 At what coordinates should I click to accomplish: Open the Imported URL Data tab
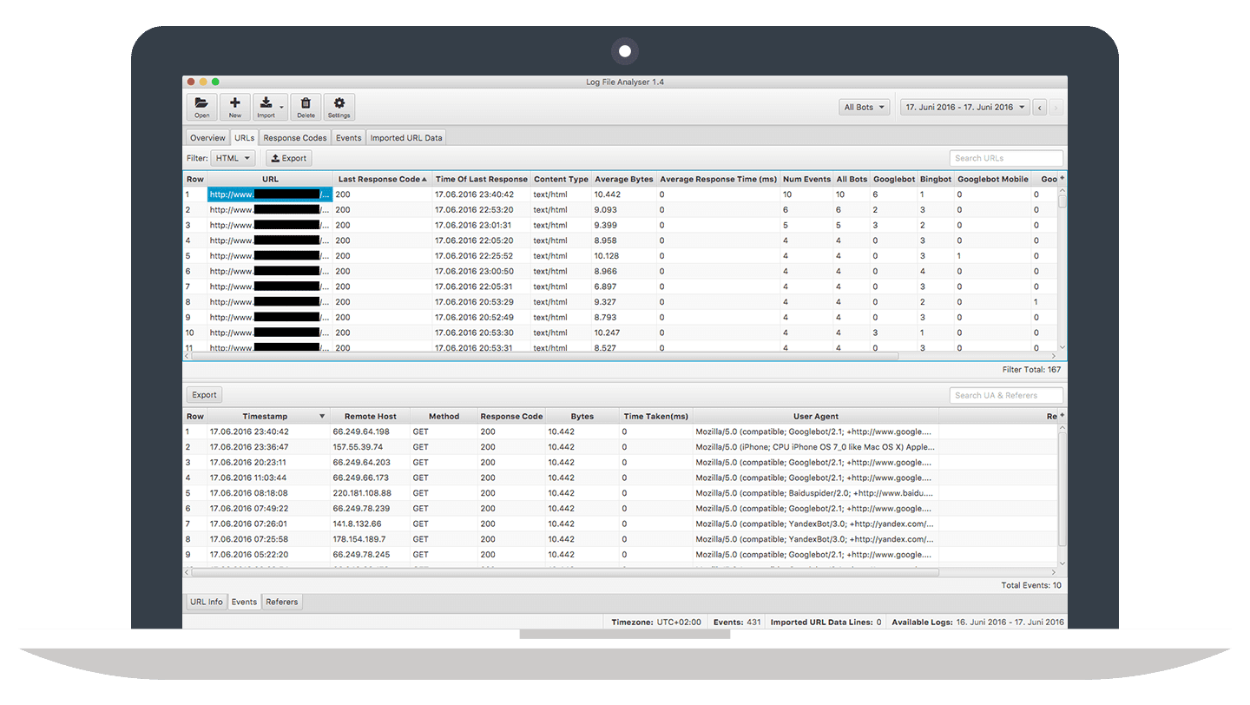(x=406, y=137)
